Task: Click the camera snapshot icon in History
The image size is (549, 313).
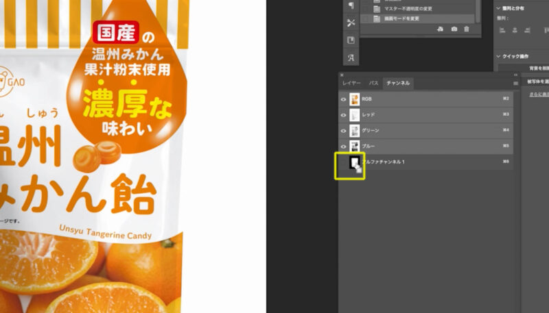Action: [x=454, y=29]
